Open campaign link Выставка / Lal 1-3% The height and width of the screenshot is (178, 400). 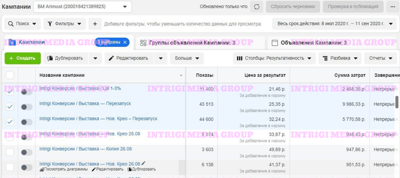pos(80,88)
